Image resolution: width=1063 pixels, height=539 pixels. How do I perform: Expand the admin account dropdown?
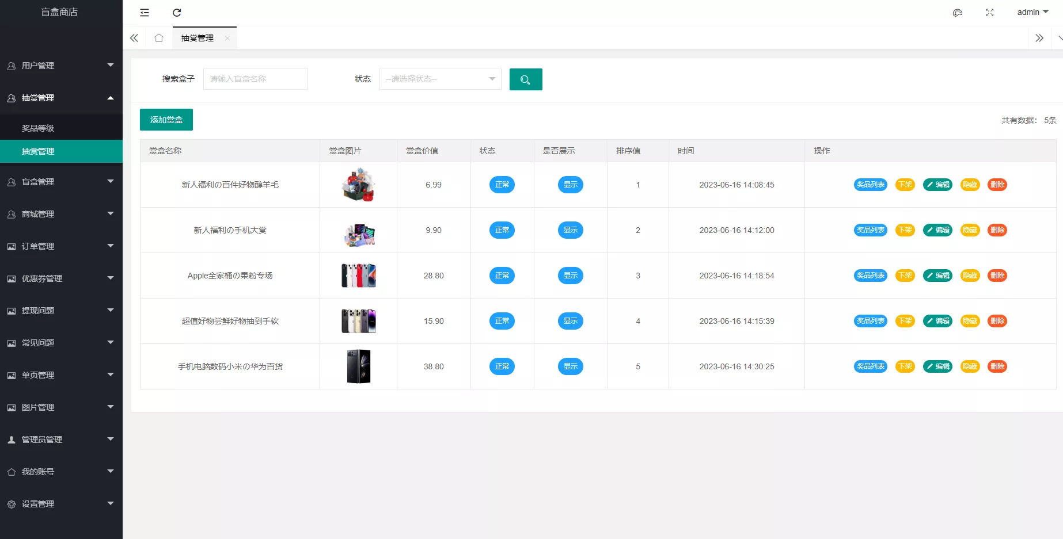pyautogui.click(x=1032, y=12)
